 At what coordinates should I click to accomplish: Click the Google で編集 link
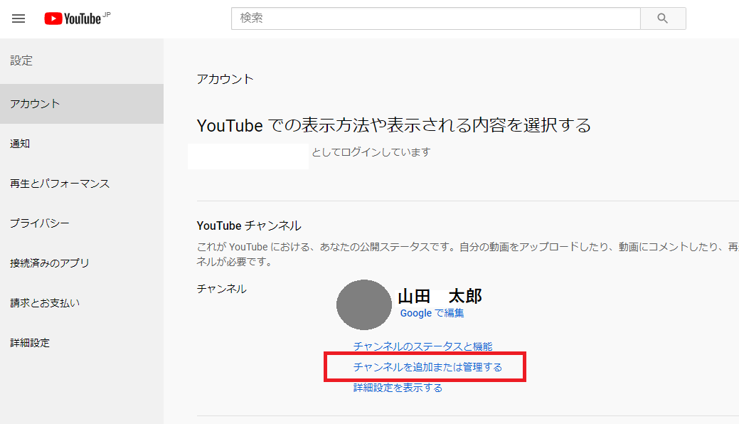coord(432,313)
